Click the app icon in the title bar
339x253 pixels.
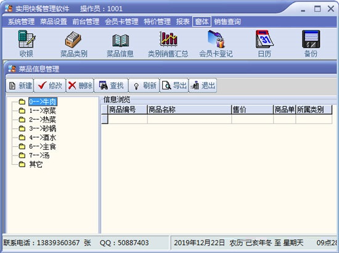pyautogui.click(x=9, y=9)
